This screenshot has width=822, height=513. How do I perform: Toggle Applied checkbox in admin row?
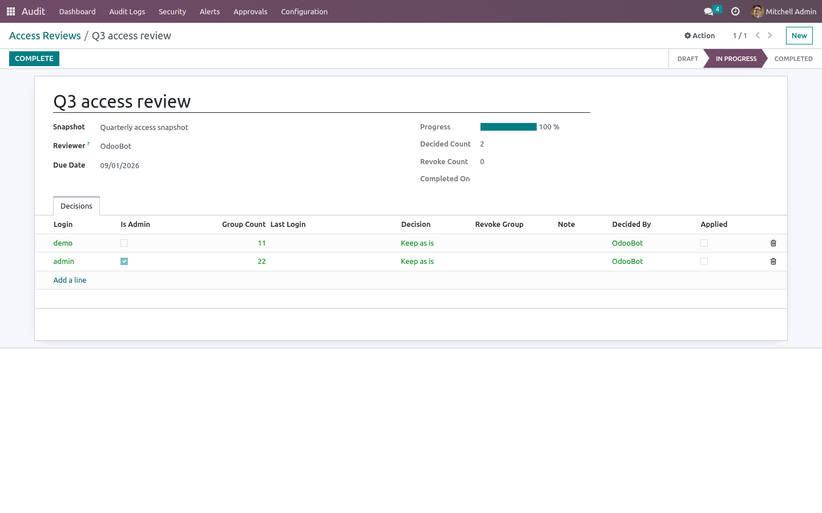[704, 262]
